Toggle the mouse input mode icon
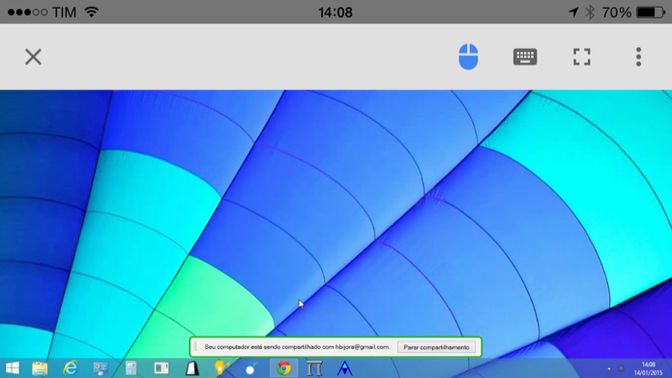 [468, 57]
